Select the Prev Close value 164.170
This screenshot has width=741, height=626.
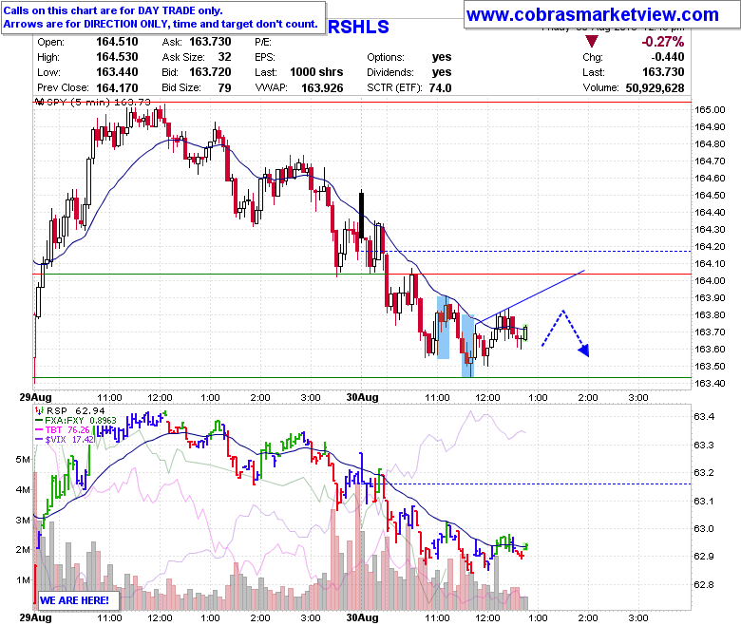[117, 88]
